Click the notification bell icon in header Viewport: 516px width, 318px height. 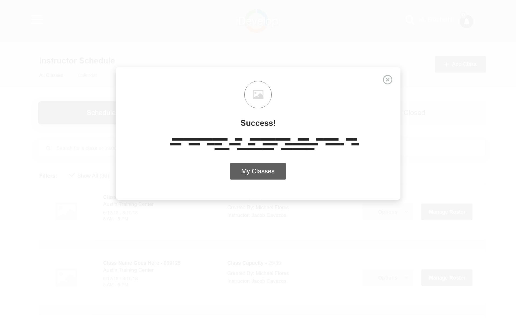467,21
